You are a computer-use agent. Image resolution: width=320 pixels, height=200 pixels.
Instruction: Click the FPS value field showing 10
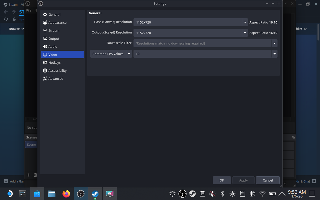[202, 54]
